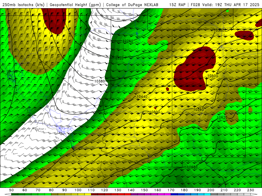Click the 140 value on the color scale
262x196 pixels.
pyautogui.click(x=131, y=190)
